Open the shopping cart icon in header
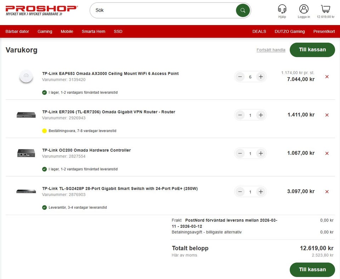Image resolution: width=340 pixels, height=279 pixels. pos(325,9)
